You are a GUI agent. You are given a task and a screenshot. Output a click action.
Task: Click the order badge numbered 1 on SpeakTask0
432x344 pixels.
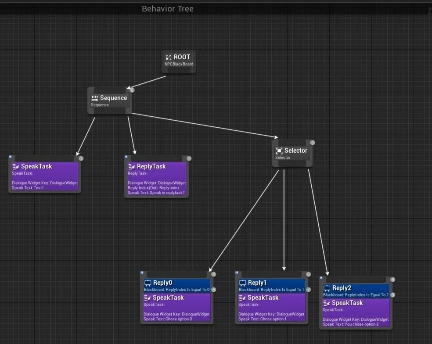(81, 158)
